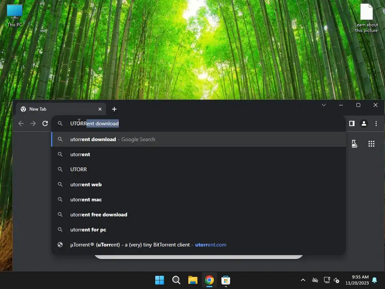
Task: Show hidden system tray icons
Action: click(x=303, y=280)
